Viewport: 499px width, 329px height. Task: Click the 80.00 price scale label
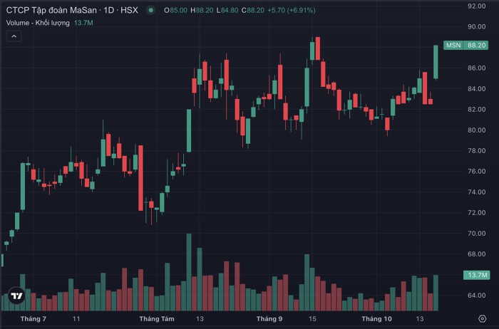[x=475, y=130]
